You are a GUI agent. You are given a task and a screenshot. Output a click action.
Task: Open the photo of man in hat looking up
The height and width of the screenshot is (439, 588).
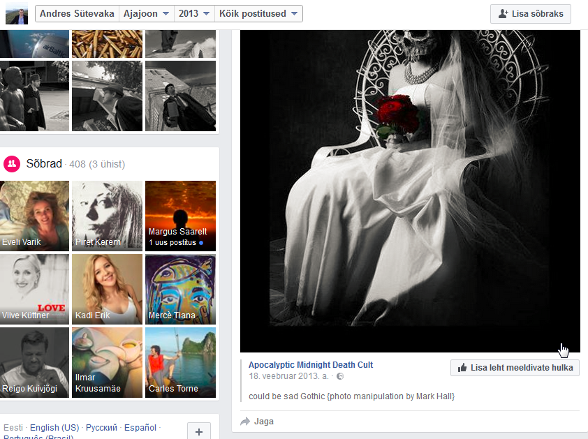point(108,96)
